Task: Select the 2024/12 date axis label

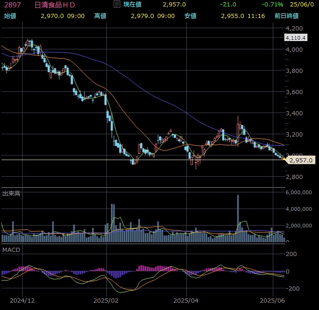Action: 22,301
